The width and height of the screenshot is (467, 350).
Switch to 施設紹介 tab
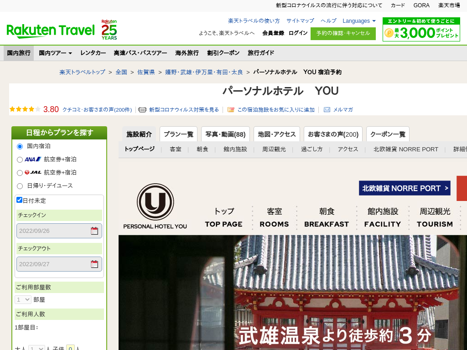(139, 134)
